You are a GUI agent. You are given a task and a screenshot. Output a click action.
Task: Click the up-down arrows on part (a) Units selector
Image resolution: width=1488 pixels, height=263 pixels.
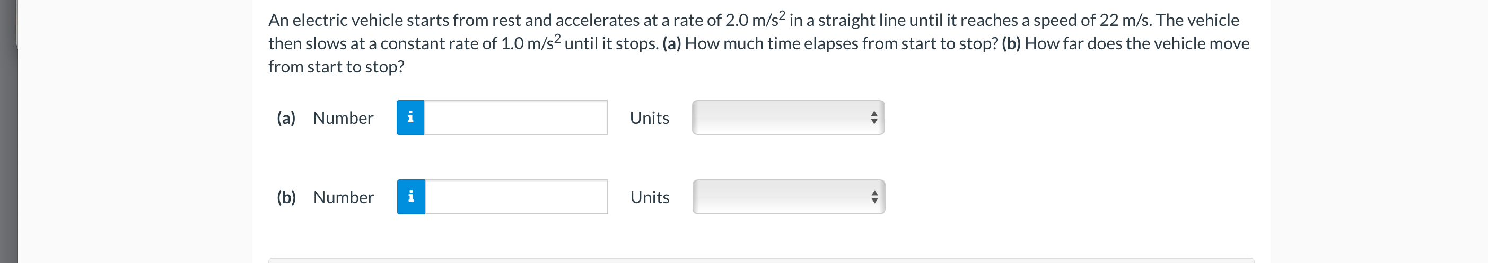point(874,117)
